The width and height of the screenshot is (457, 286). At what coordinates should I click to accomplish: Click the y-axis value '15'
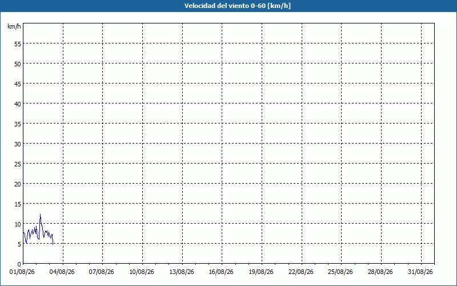coord(18,204)
